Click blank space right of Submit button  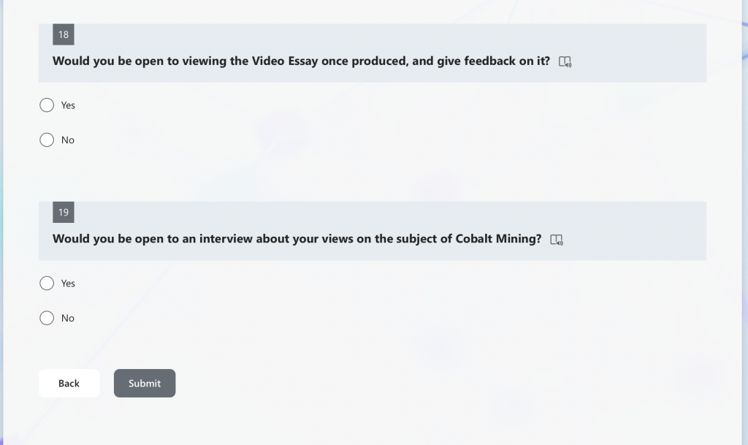point(430,383)
